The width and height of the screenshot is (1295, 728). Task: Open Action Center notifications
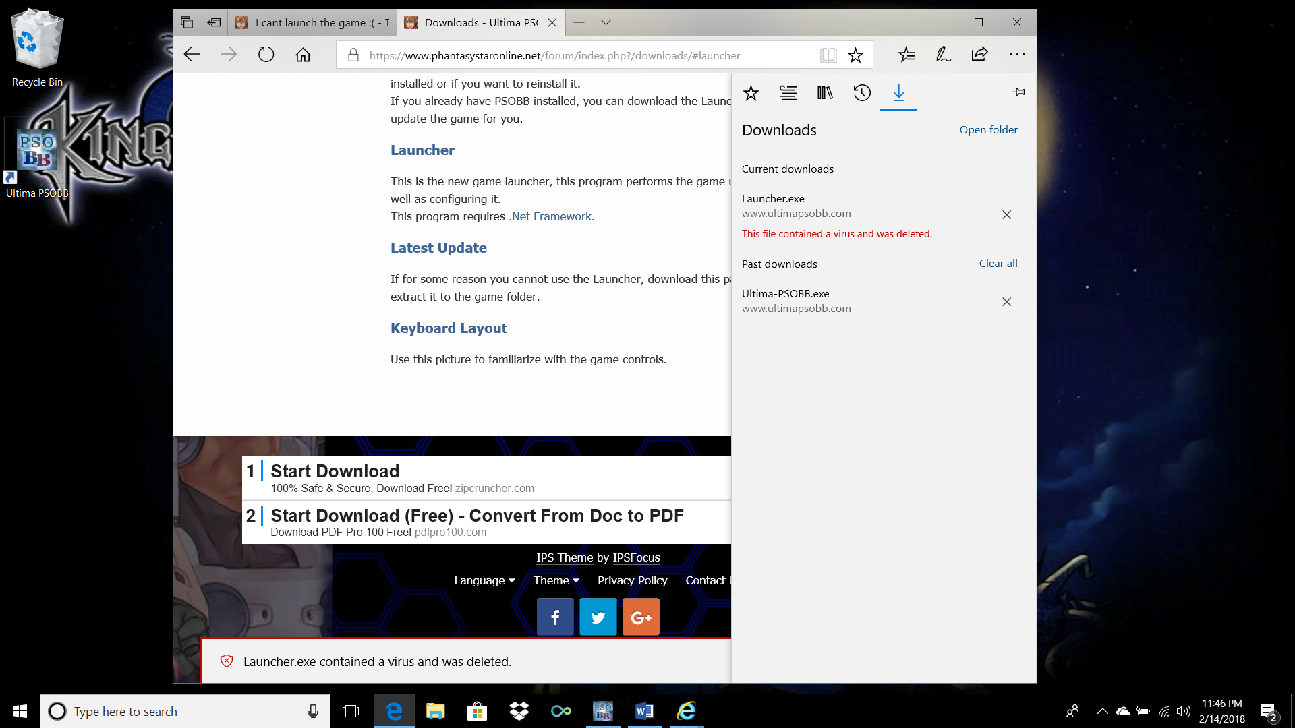pyautogui.click(x=1269, y=711)
